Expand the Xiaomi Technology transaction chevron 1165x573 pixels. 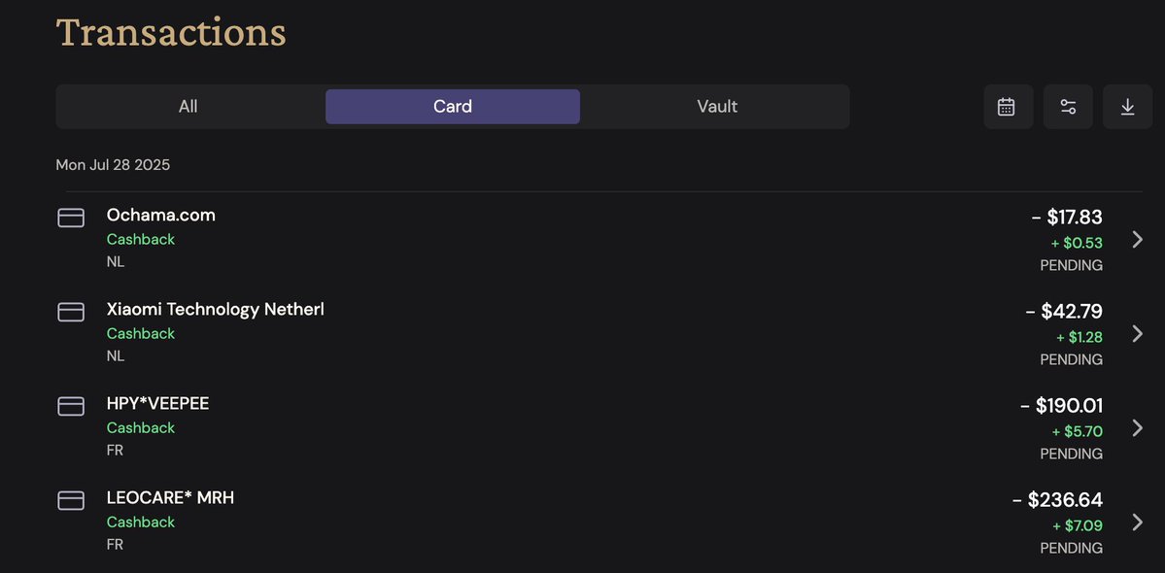(1137, 333)
